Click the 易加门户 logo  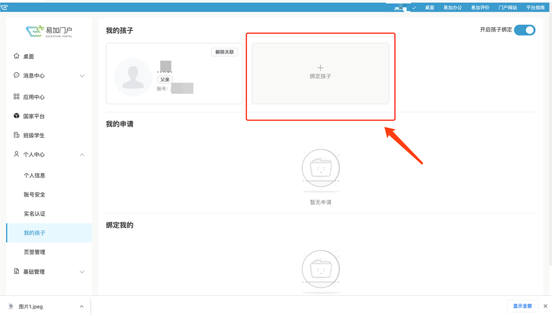pyautogui.click(x=49, y=31)
